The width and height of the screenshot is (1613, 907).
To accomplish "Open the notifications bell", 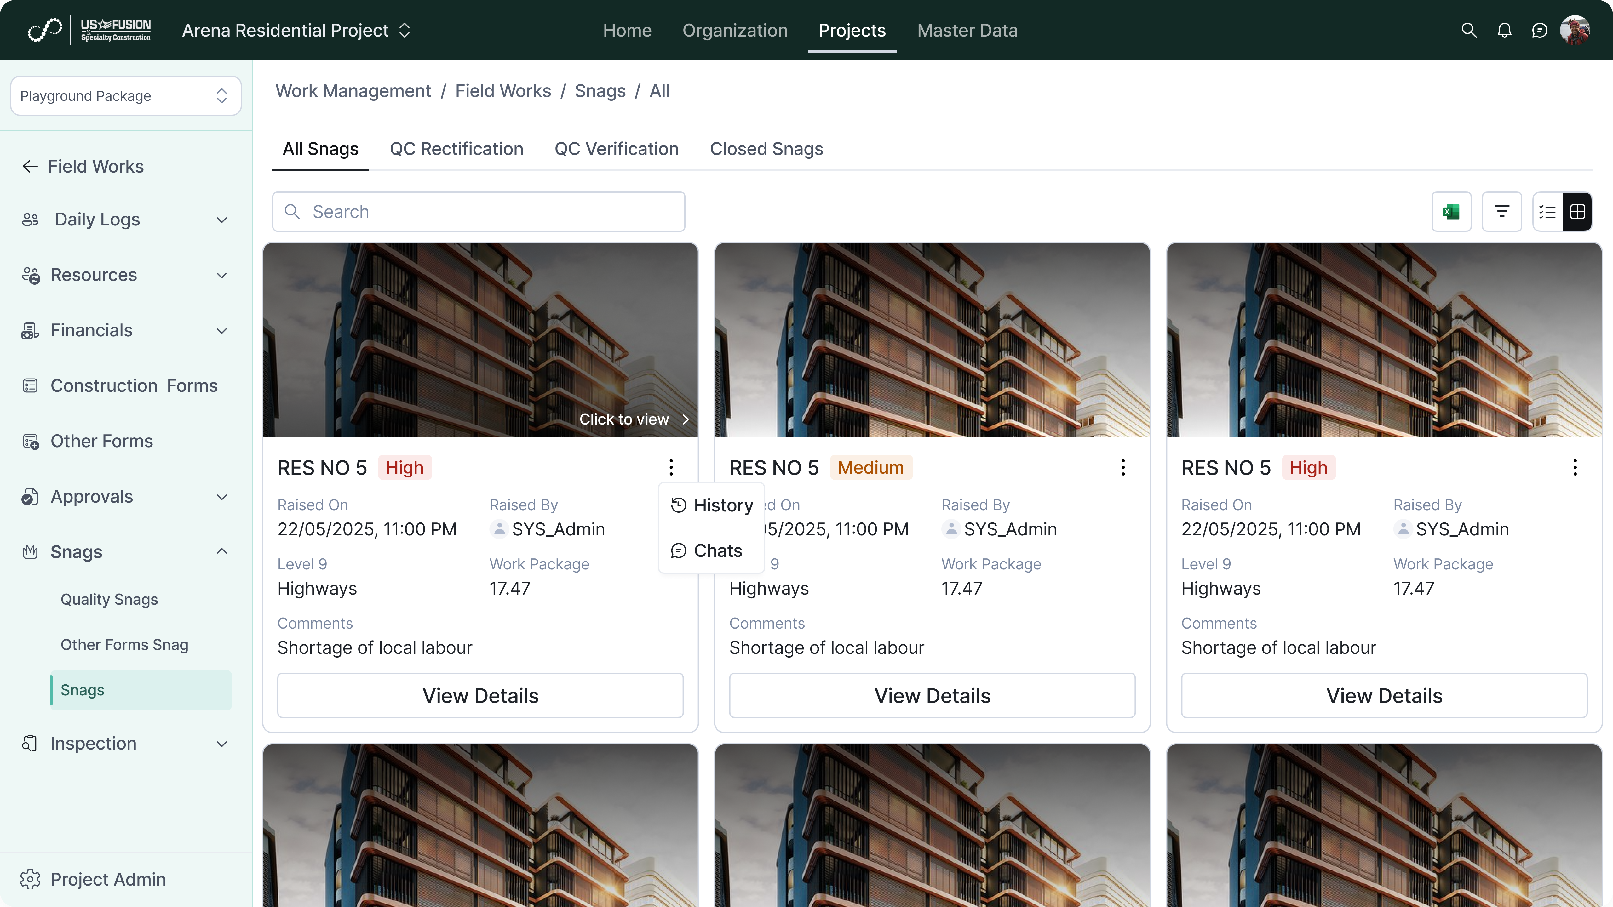I will [x=1504, y=30].
